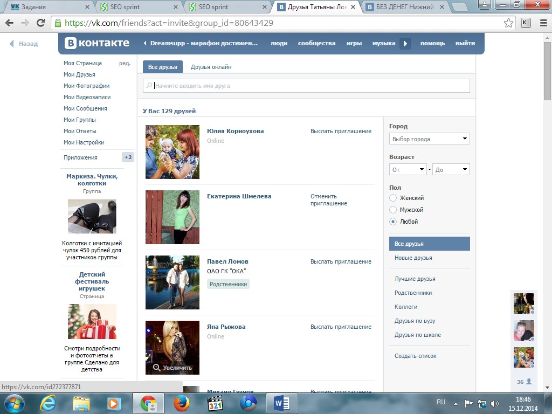The image size is (552, 414).
Task: Switch to Chrome on the taskbar
Action: coord(148,403)
